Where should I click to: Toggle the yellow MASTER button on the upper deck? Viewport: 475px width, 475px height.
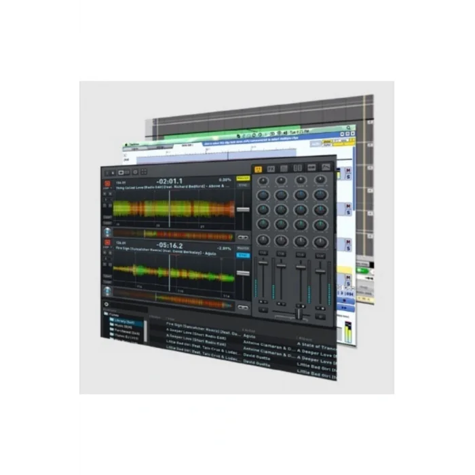coord(243,178)
